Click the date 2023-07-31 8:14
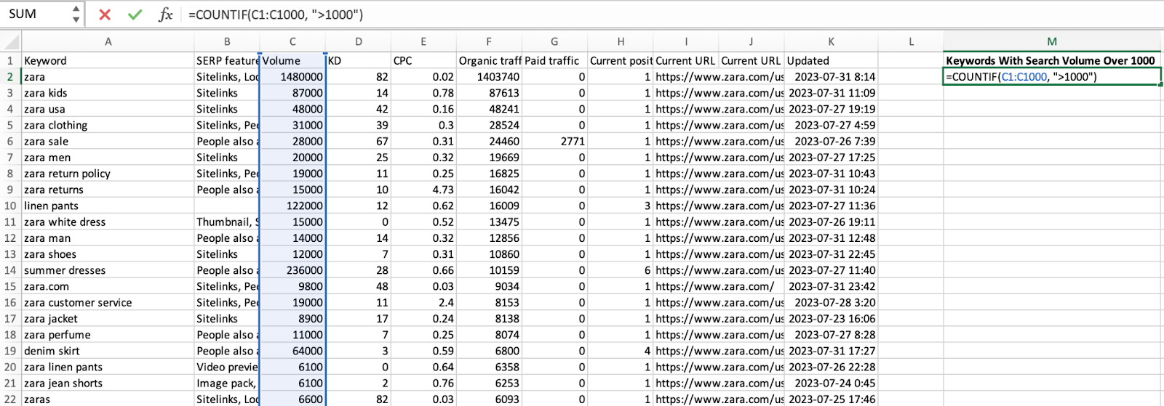 832,76
